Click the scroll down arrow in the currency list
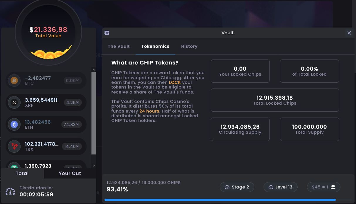 [x=94, y=166]
